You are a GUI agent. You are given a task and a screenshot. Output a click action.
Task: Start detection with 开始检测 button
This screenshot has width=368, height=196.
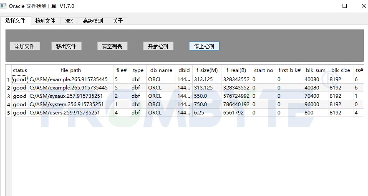coord(158,46)
